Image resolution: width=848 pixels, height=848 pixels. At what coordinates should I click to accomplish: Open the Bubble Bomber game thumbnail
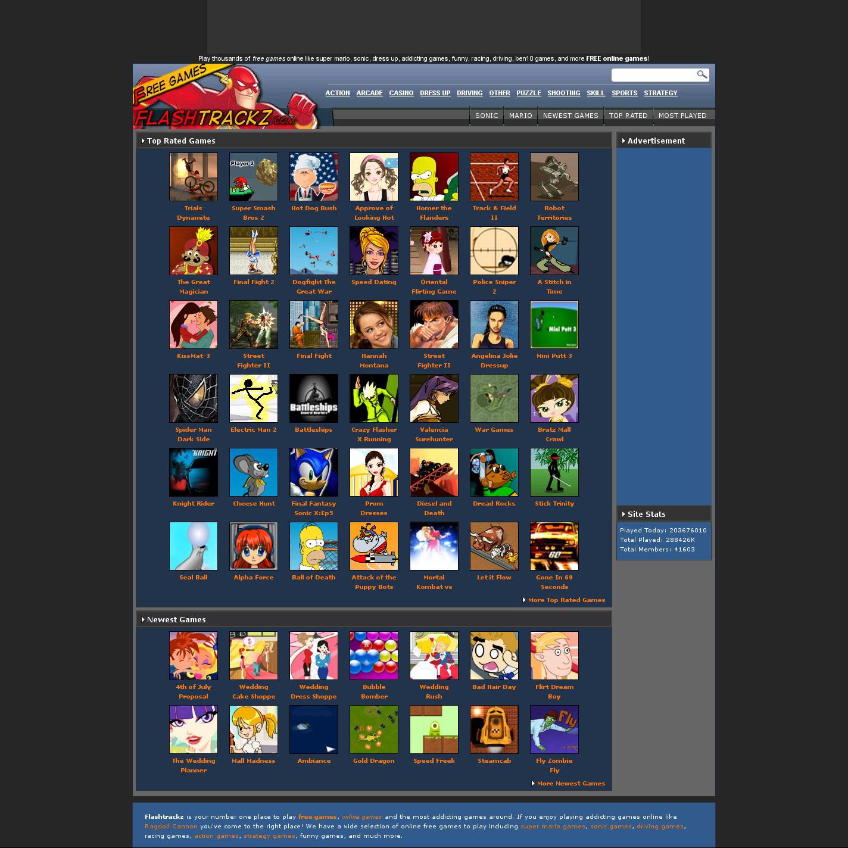[x=374, y=656]
